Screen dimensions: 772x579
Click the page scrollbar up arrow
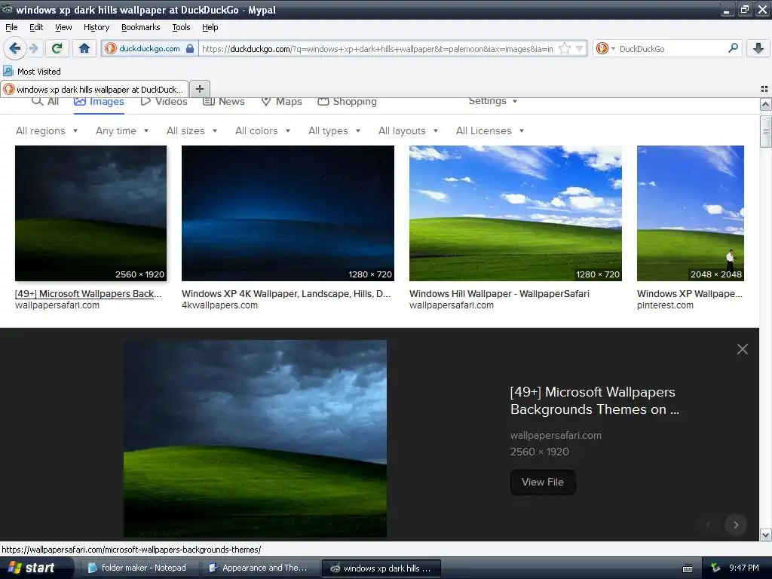coord(765,105)
